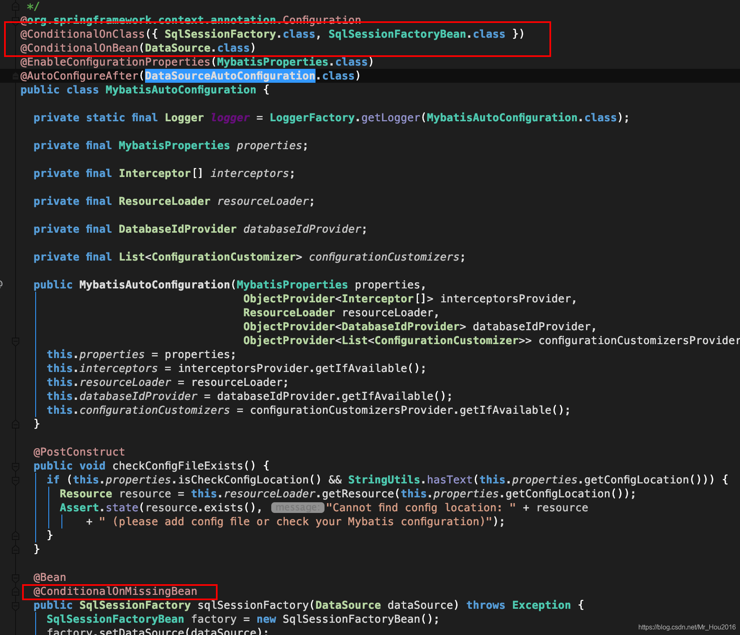Click @ConditionalOnClass annotation
Image resolution: width=740 pixels, height=635 pixels.
83,34
